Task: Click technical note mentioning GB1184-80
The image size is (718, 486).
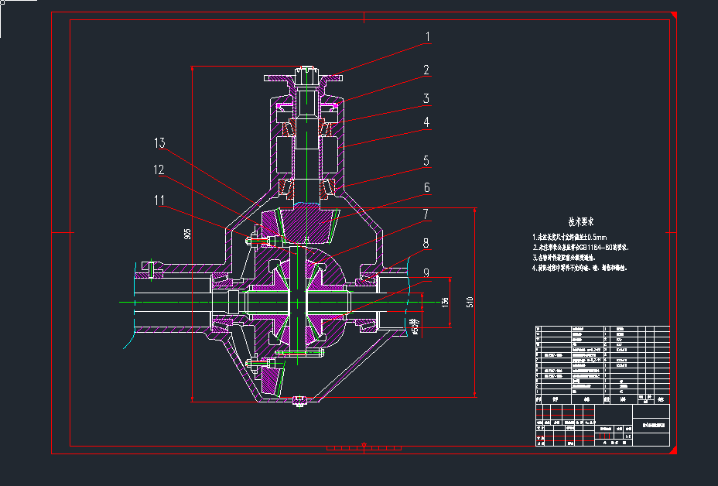Action: 580,247
